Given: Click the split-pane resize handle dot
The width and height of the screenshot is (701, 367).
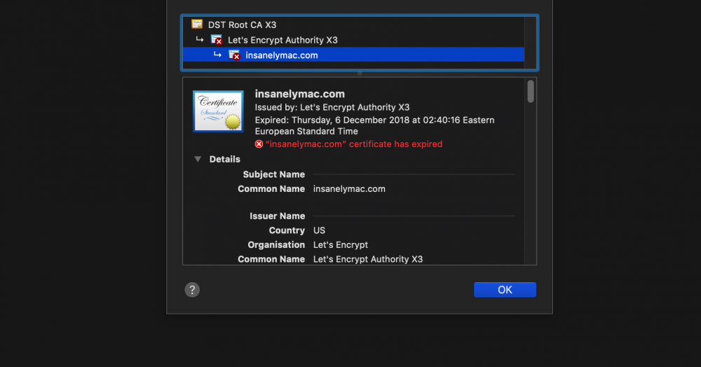Looking at the screenshot, I should (x=360, y=74).
